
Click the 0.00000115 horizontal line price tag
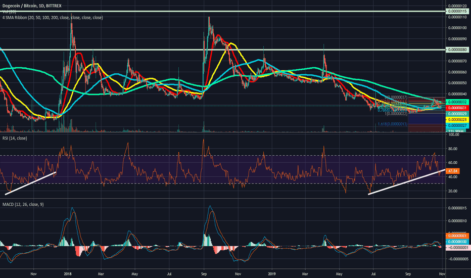tap(456, 12)
